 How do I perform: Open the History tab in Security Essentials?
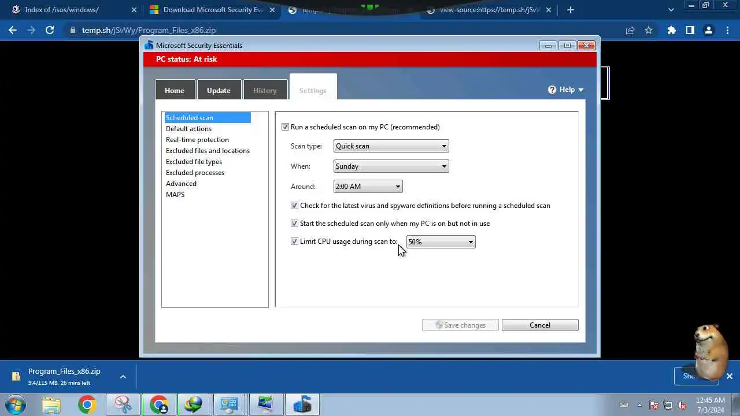tap(265, 90)
